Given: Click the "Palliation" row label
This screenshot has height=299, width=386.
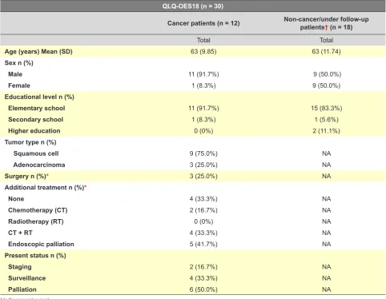Looking at the screenshot, I should point(22,289).
